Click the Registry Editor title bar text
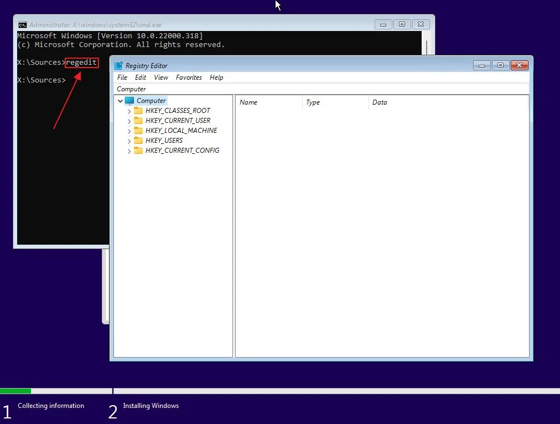The image size is (560, 424). [x=147, y=66]
